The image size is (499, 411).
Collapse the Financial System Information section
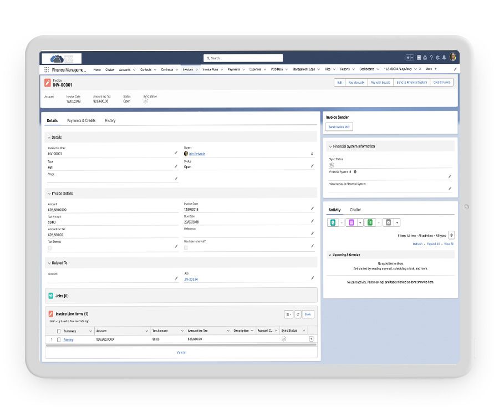(330, 146)
